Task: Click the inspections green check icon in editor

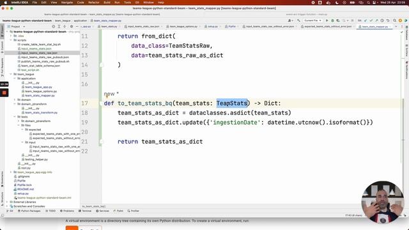Action: pos(402,33)
